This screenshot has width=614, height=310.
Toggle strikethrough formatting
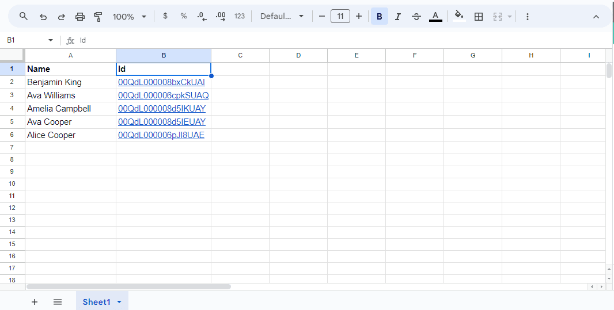coord(416,17)
